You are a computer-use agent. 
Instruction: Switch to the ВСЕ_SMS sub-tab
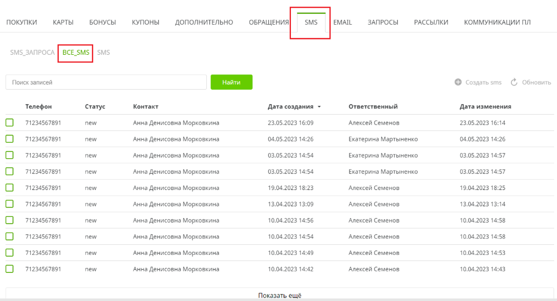coord(76,53)
